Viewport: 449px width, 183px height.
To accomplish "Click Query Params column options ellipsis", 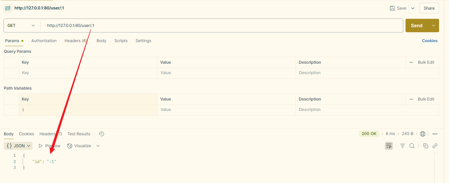I will point(411,62).
